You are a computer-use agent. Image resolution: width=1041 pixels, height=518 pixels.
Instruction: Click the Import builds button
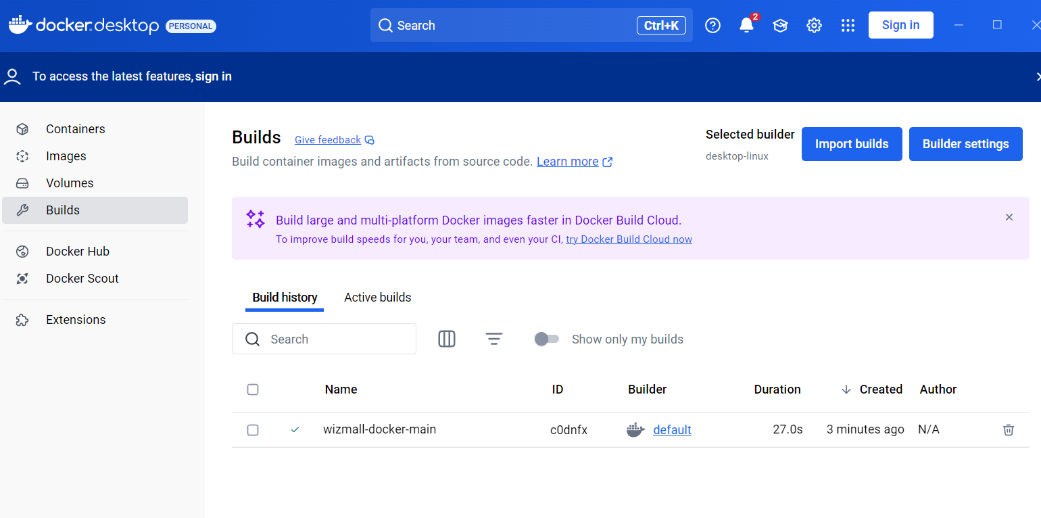coord(852,144)
